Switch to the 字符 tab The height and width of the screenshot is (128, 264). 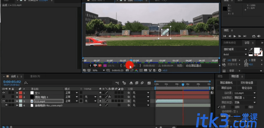[247, 43]
